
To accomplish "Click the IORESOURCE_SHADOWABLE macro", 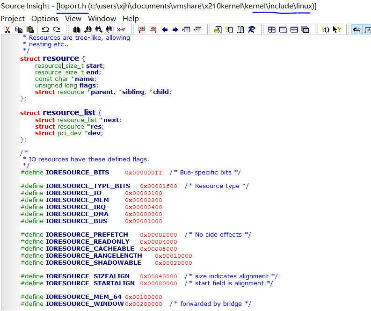I will click(x=94, y=263).
